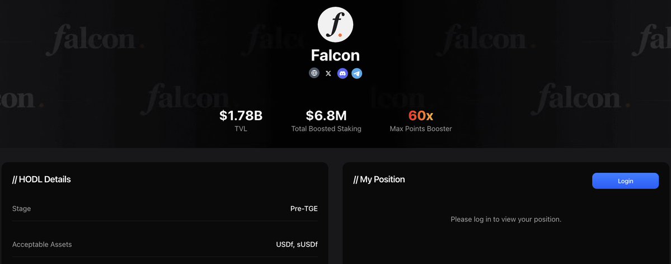Image resolution: width=671 pixels, height=264 pixels.
Task: Click the Stage row label
Action: [x=21, y=209]
